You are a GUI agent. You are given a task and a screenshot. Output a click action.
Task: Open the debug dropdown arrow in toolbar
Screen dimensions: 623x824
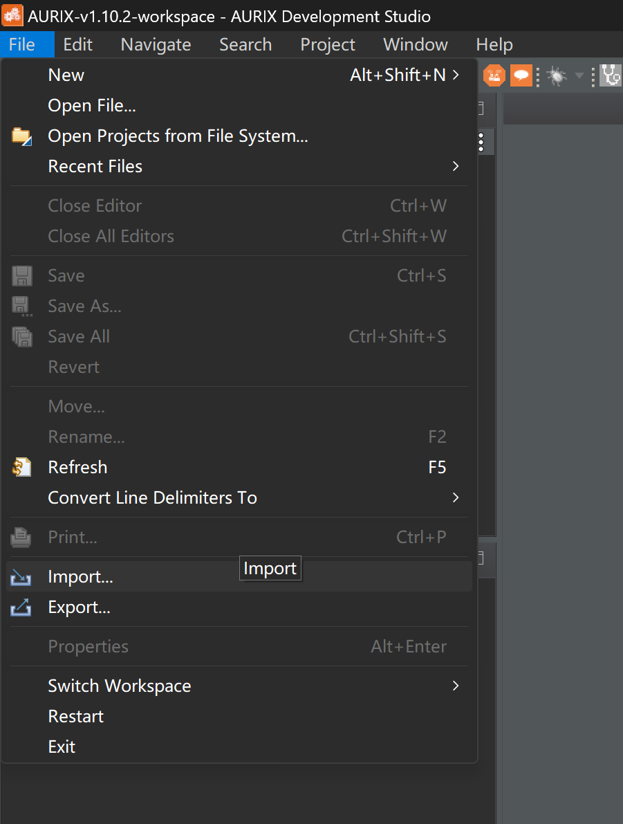tap(579, 75)
